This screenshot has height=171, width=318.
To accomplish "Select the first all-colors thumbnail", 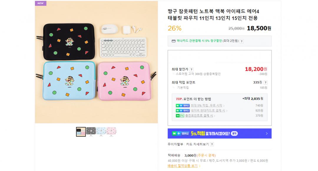I will [x=81, y=132].
